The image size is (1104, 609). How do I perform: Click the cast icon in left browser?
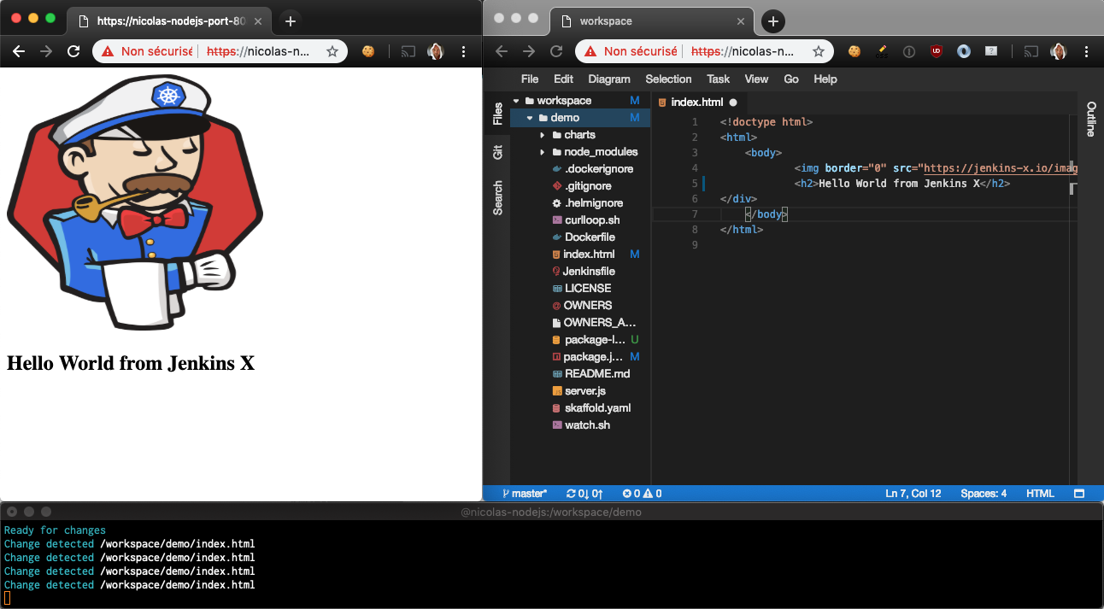point(408,51)
